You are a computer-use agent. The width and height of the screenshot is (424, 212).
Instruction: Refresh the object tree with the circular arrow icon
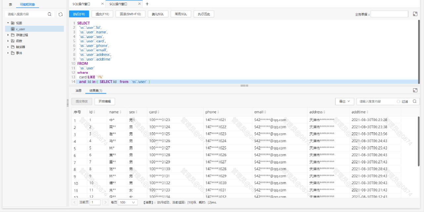tap(61, 14)
